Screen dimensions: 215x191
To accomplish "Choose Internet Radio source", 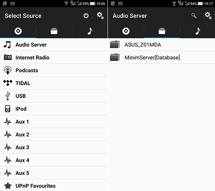I will (54, 57).
